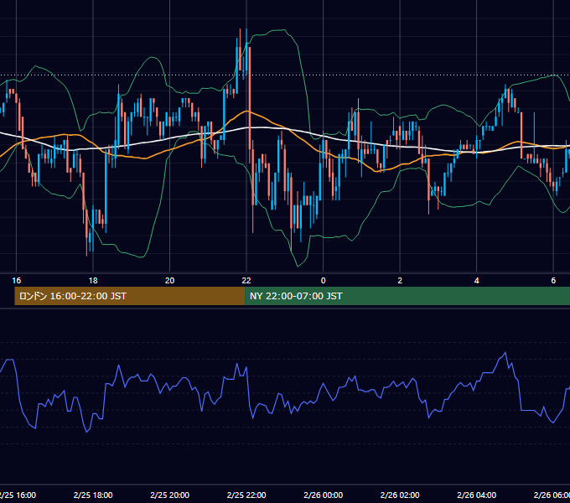Screen dimensions: 570x503
Task: Click the 16 hour axis label
Action: pos(17,281)
